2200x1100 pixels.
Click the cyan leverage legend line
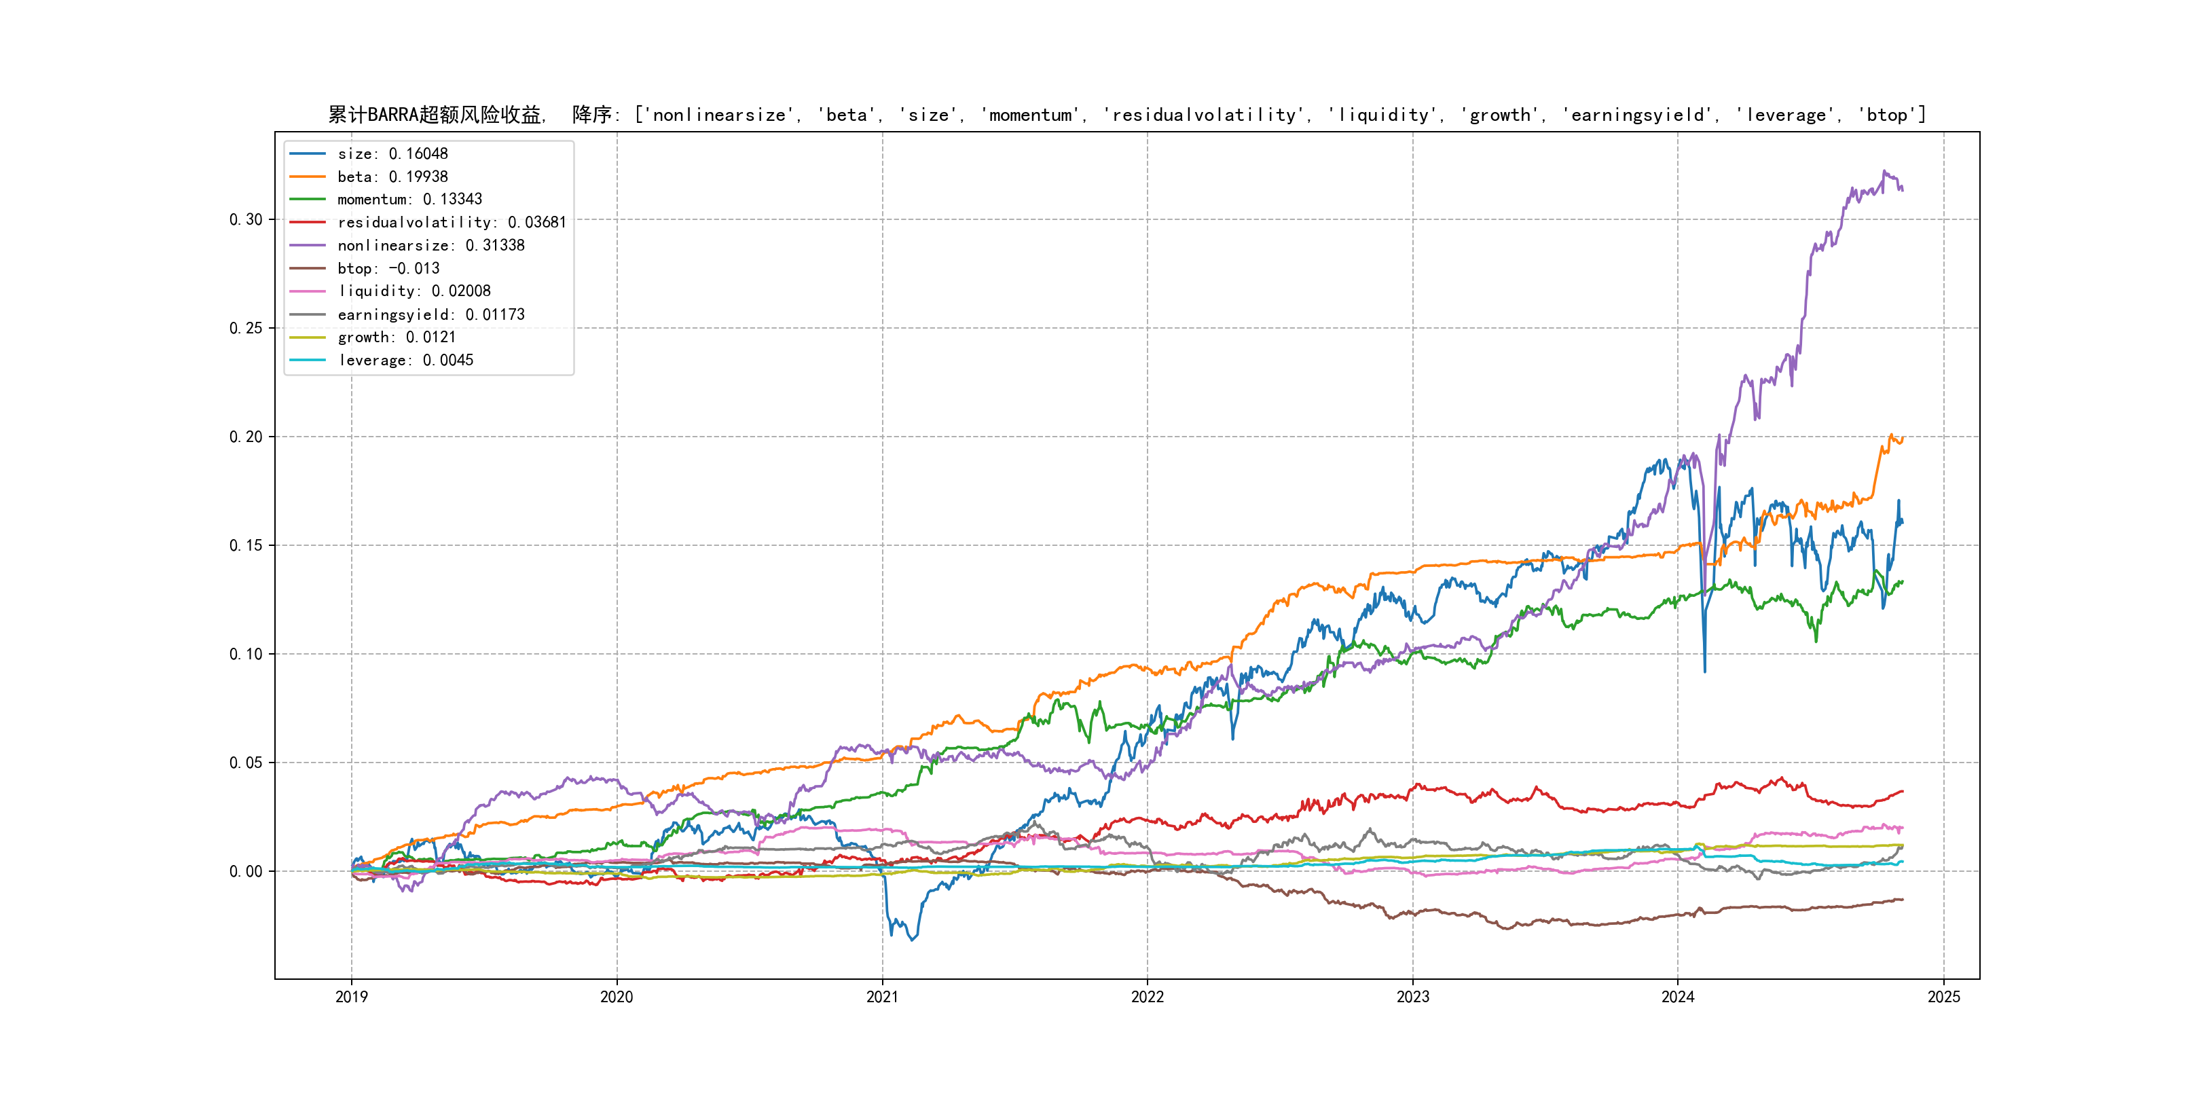click(x=308, y=361)
